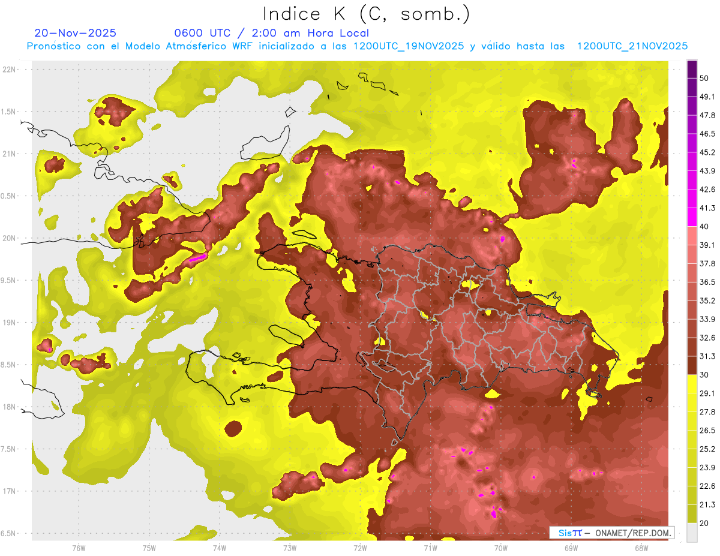Click the '29.1' value on the color scale
This screenshot has height=556, width=720.
click(707, 393)
